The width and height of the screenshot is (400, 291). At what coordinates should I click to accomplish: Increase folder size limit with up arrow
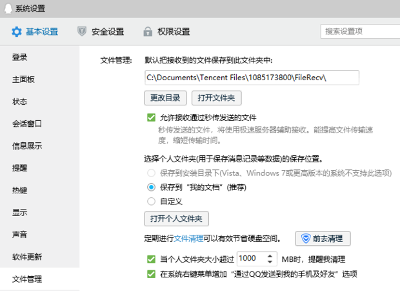270,255
